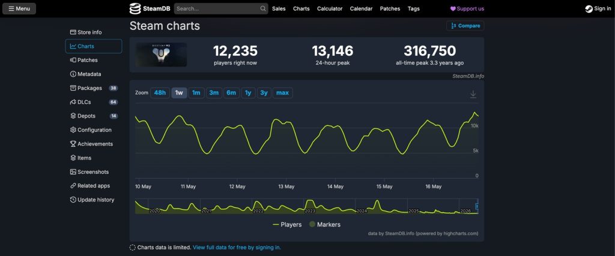The height and width of the screenshot is (256, 615).
Task: Click the 13,146 24-hour peak value
Action: click(x=333, y=51)
